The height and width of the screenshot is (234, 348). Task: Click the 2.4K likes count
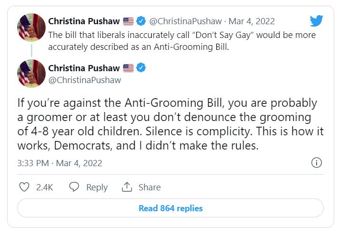[45, 187]
